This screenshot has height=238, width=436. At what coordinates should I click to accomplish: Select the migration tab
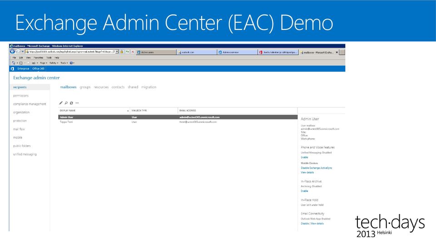click(x=149, y=87)
